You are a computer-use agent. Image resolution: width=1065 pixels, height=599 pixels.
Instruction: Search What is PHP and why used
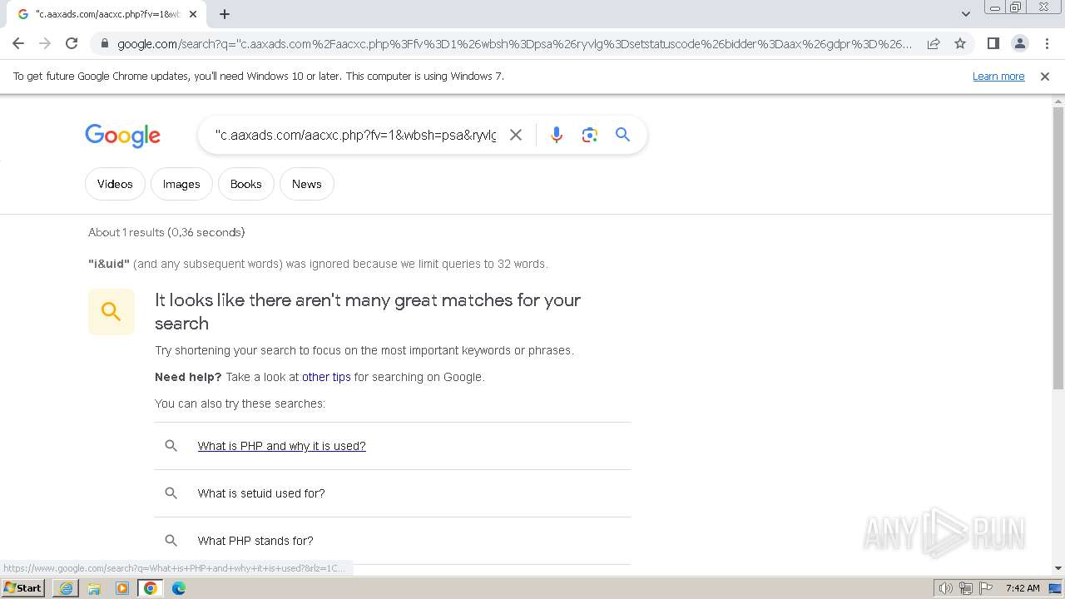pos(281,446)
